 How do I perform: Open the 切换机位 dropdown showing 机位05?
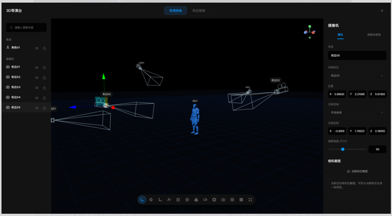pyautogui.click(x=357, y=76)
